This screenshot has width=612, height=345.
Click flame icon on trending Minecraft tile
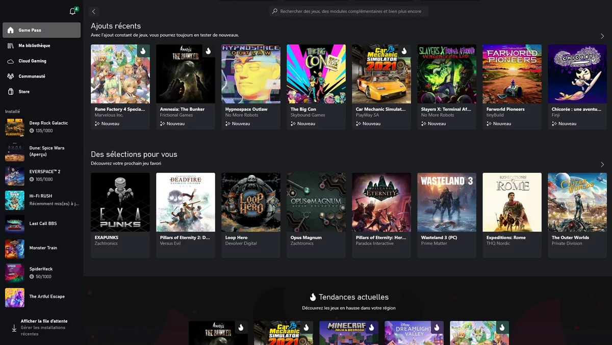[371, 328]
